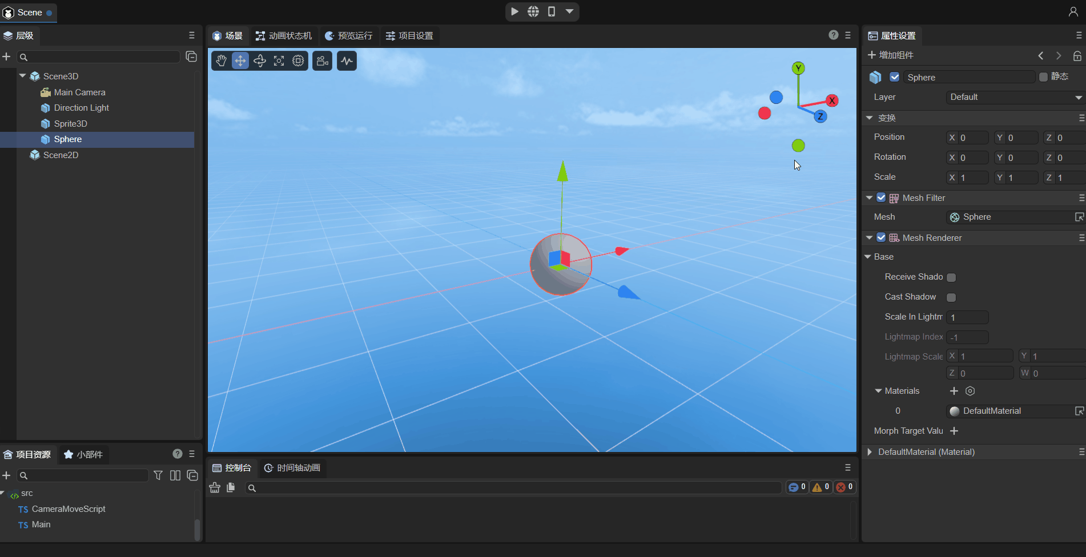Select the scale tool in scene toolbar
This screenshot has width=1086, height=557.
point(279,61)
